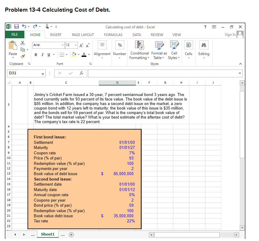Expand the formula bar chevron
Viewport: 259px width, 241px height.
pos(240,73)
